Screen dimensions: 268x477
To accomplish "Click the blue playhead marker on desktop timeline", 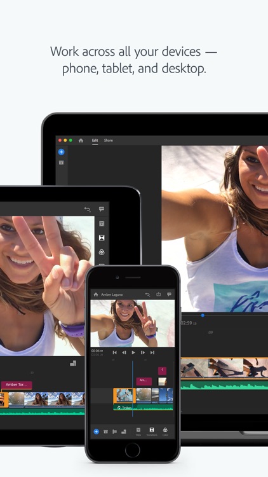I will tap(203, 315).
